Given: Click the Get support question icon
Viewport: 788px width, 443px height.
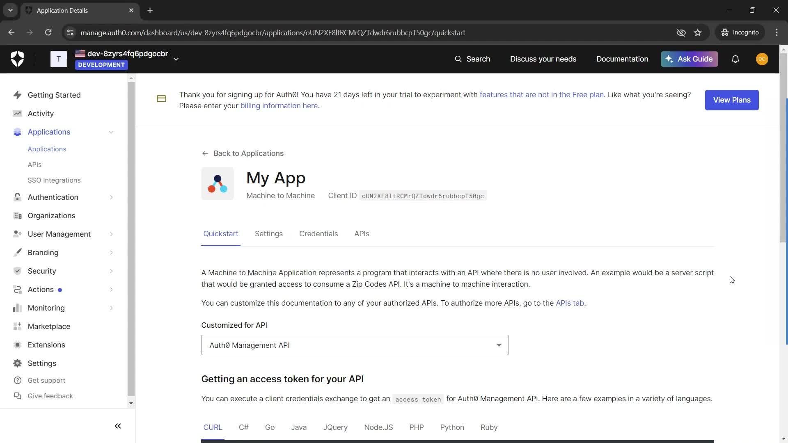Looking at the screenshot, I should pyautogui.click(x=17, y=381).
